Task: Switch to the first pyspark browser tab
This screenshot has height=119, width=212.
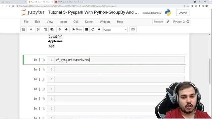Action: click(14, 2)
